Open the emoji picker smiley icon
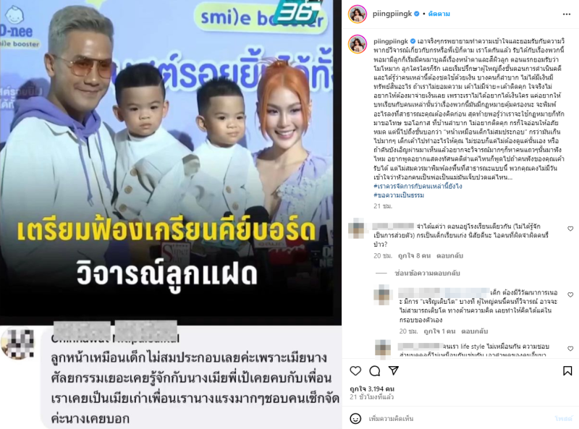579x429 pixels. (x=355, y=418)
